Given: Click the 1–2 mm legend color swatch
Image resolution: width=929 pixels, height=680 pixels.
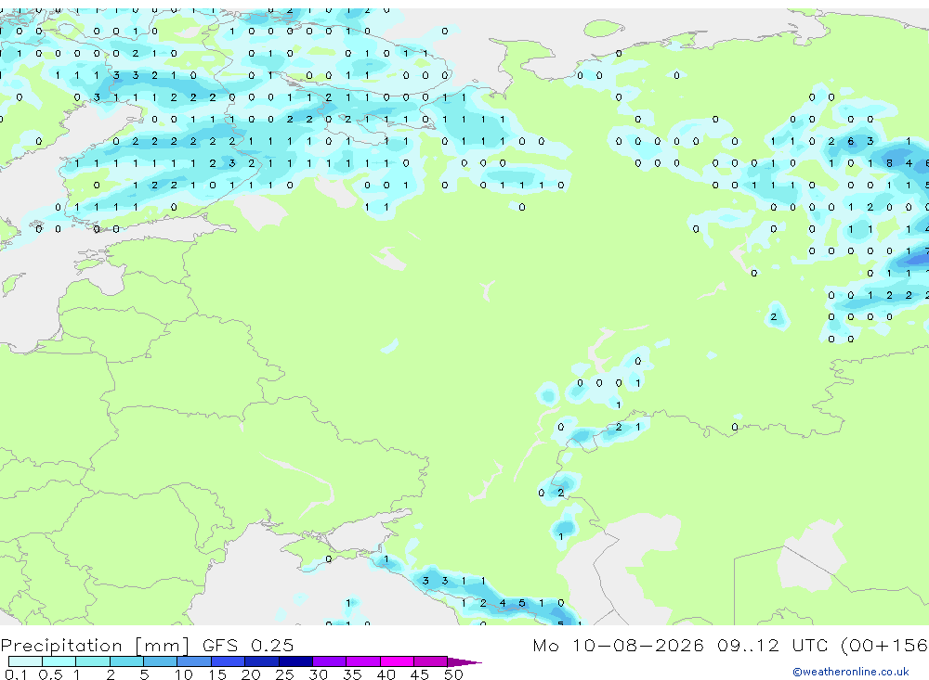Looking at the screenshot, I should tap(93, 661).
